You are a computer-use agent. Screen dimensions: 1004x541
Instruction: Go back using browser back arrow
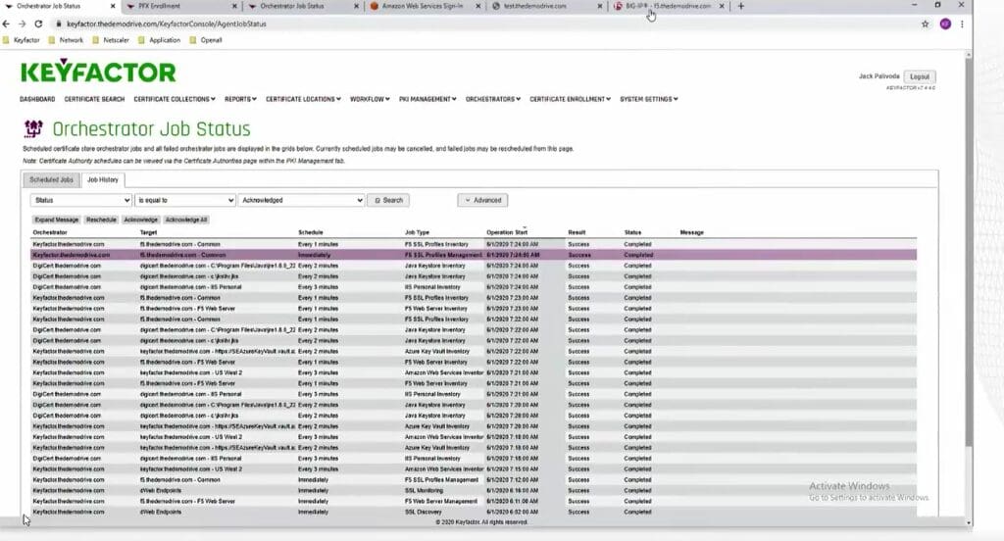(7, 24)
